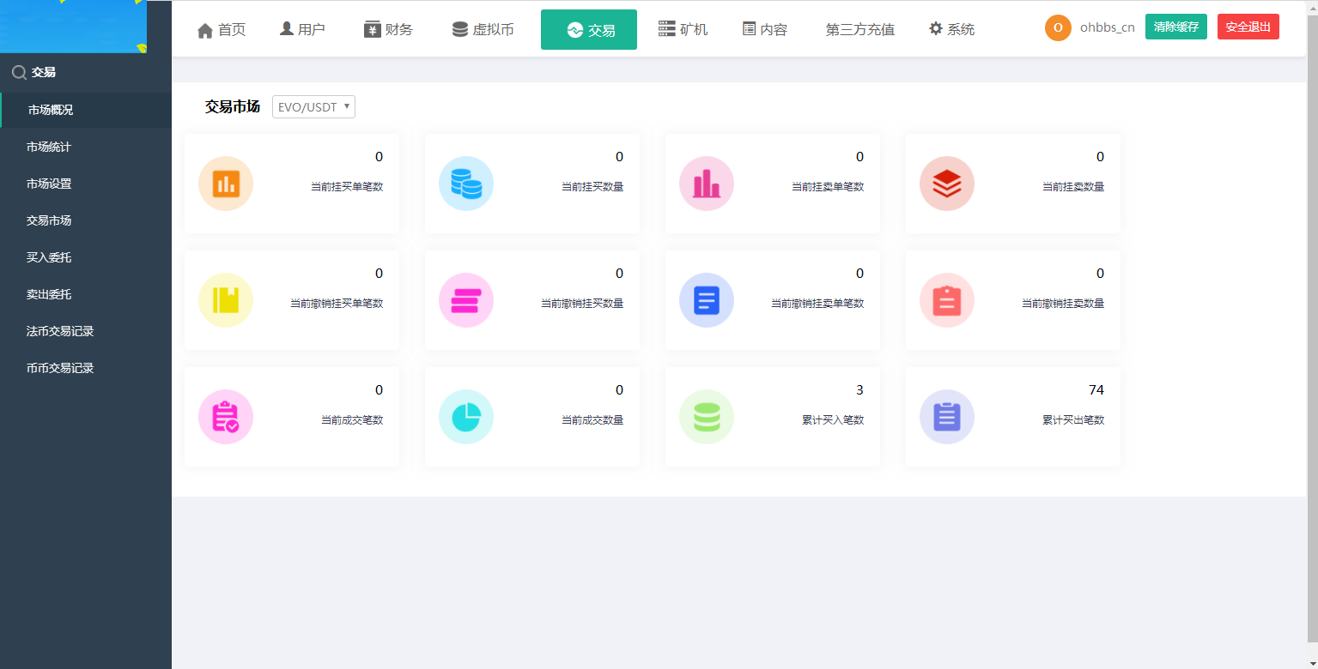Screen dimensions: 1318x669
Task: Click the search icon in the sidebar
Action: [x=17, y=72]
